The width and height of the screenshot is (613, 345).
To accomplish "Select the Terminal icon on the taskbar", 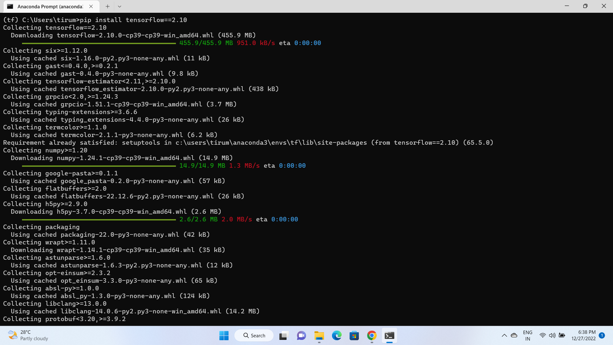I will click(x=389, y=335).
